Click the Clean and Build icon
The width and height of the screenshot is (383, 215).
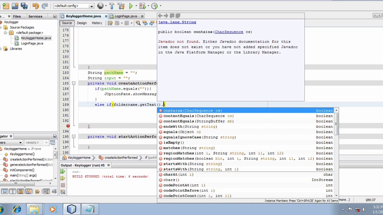(x=121, y=6)
